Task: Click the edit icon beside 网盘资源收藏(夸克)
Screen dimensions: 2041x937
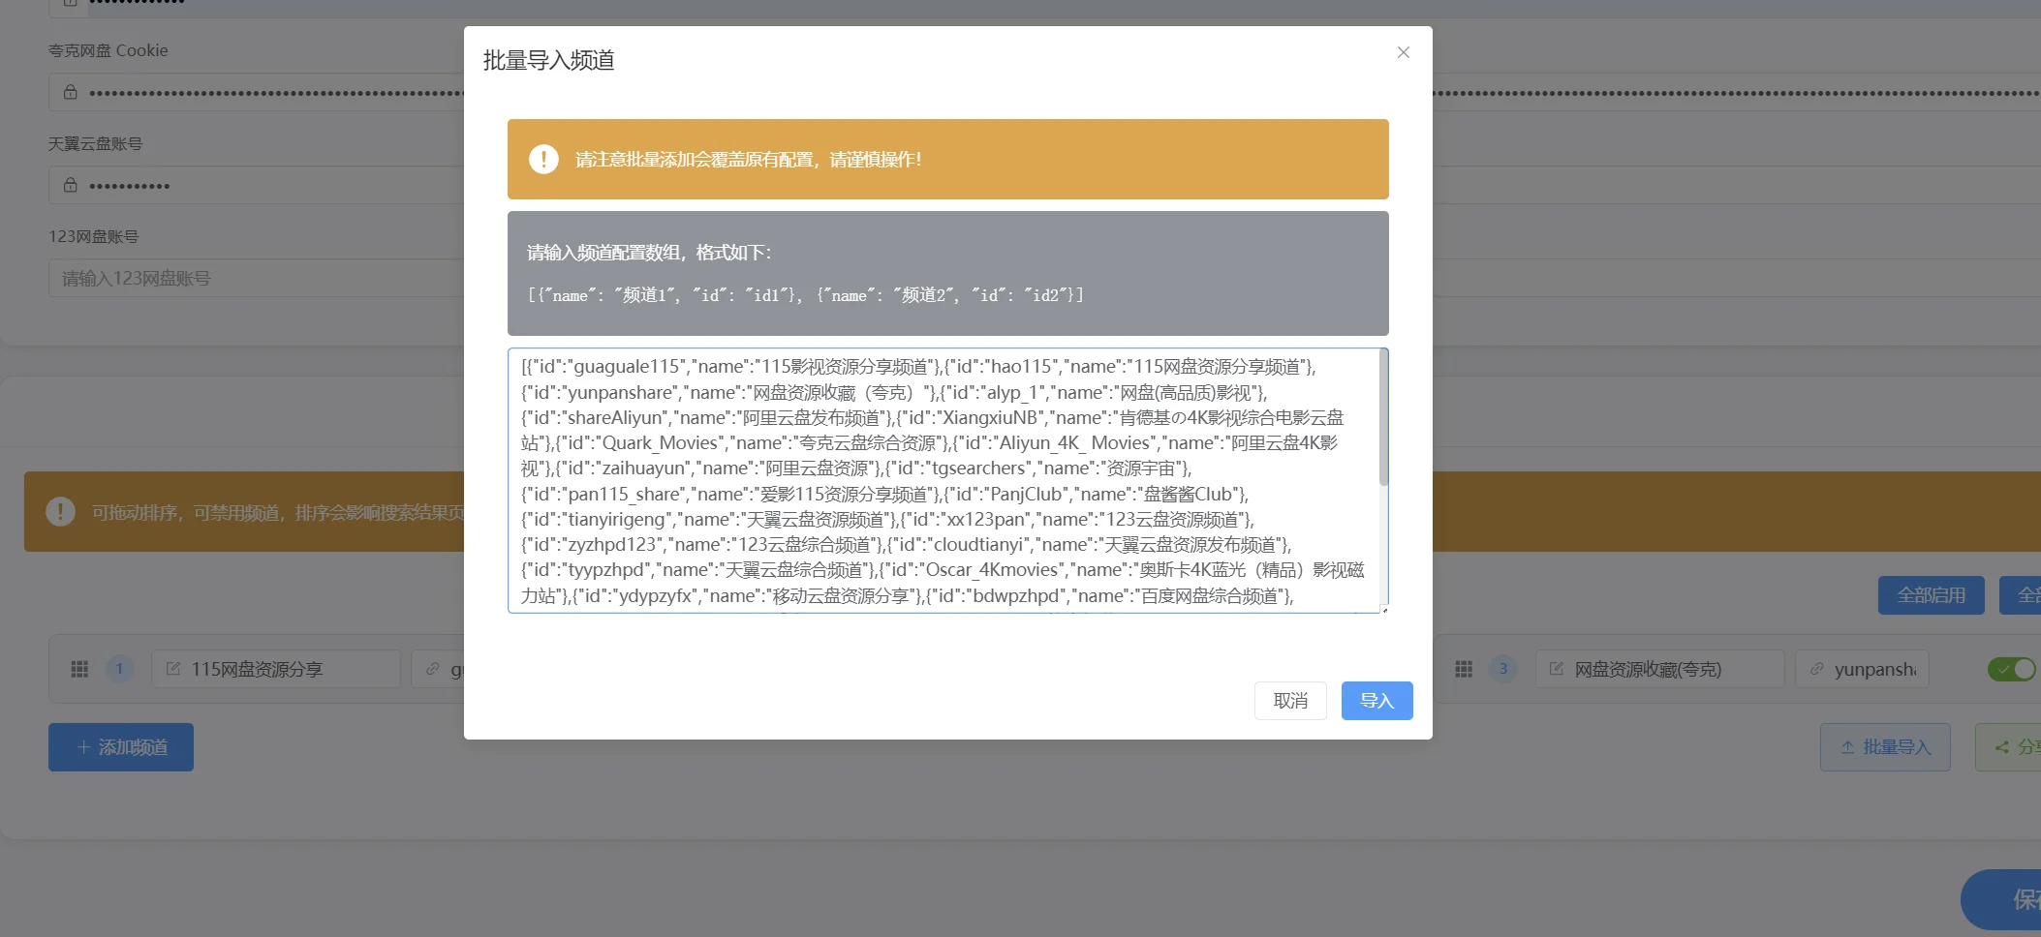Action: (1557, 669)
